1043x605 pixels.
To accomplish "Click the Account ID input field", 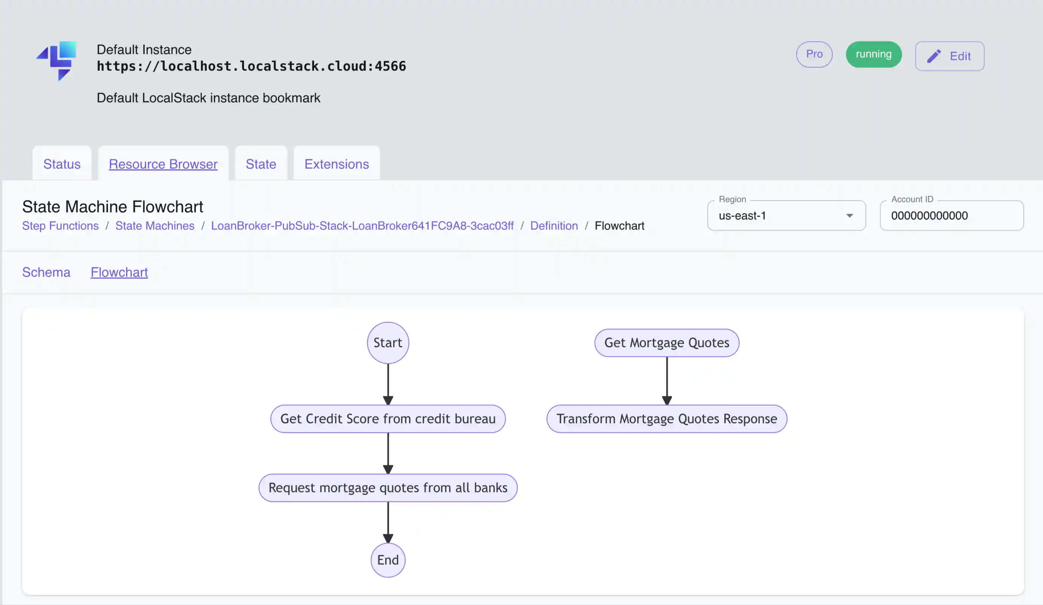I will pos(951,215).
